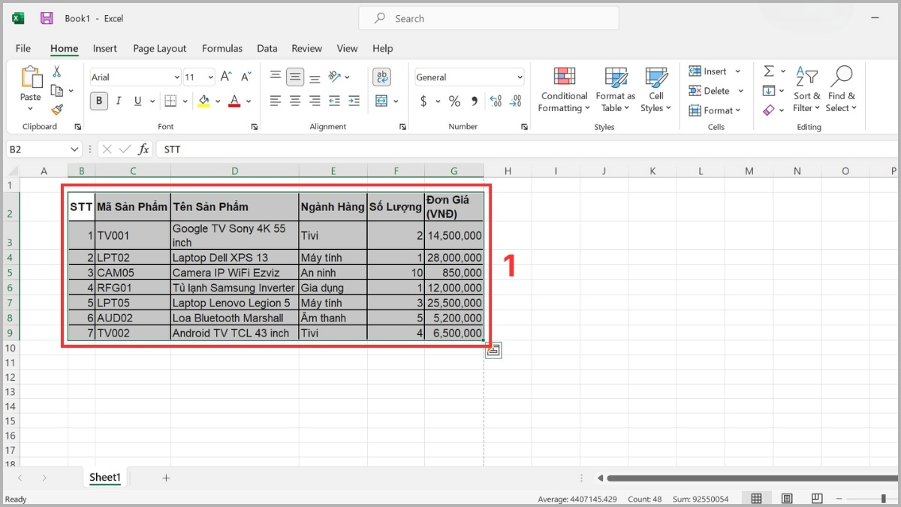Open the font size dropdown
Viewport: 901px width, 507px height.
(209, 76)
